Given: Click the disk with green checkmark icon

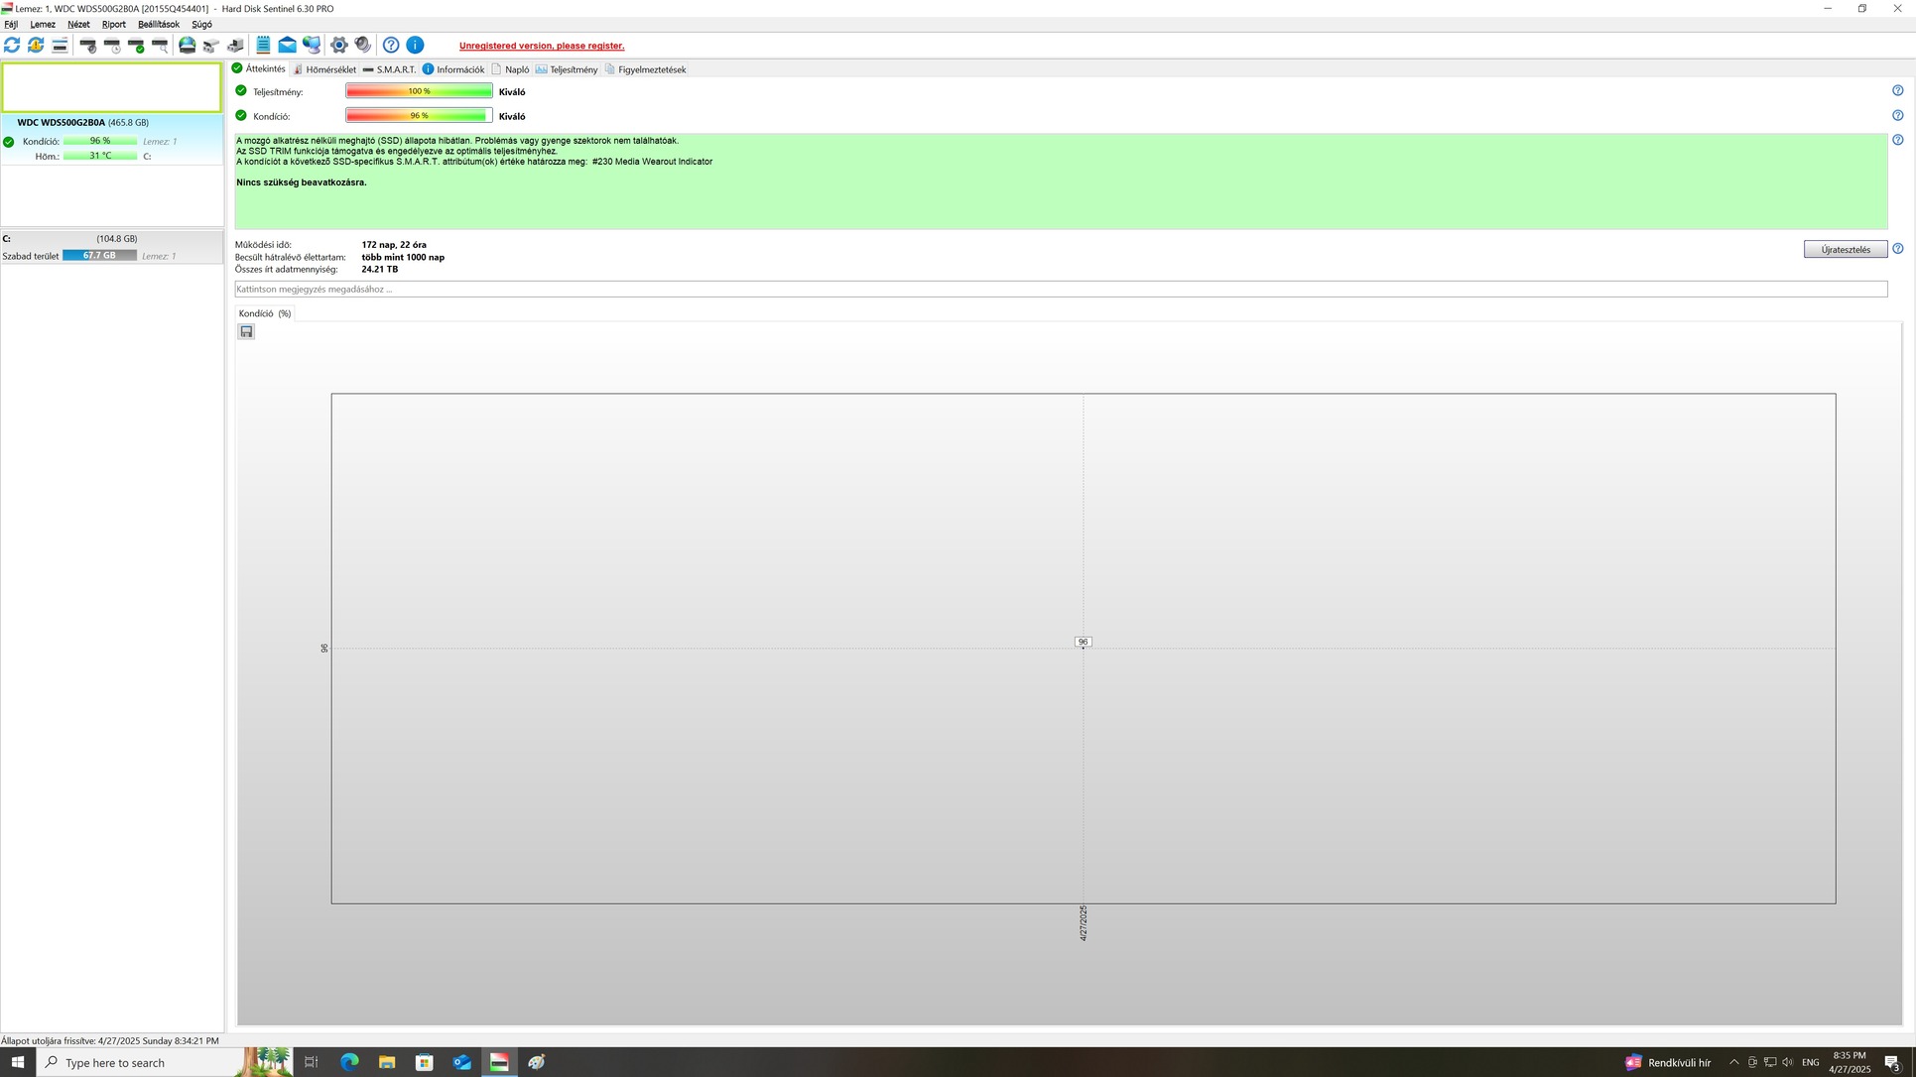Looking at the screenshot, I should 136,46.
